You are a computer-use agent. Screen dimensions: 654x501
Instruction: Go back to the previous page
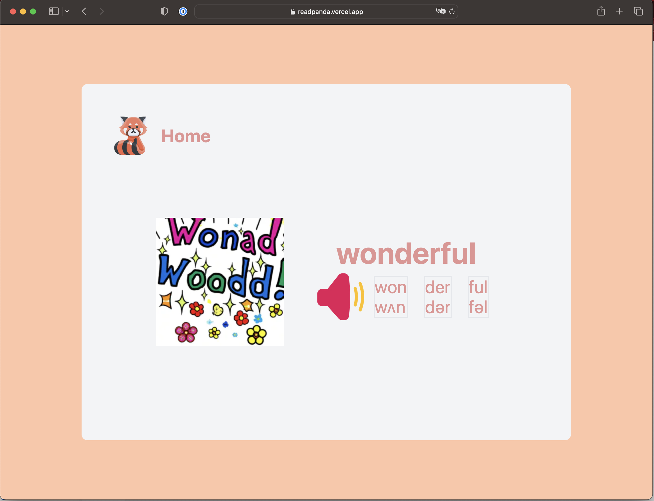(84, 11)
